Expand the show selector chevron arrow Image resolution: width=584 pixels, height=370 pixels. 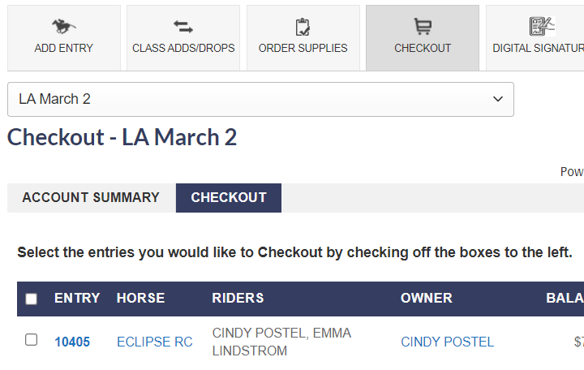(498, 99)
